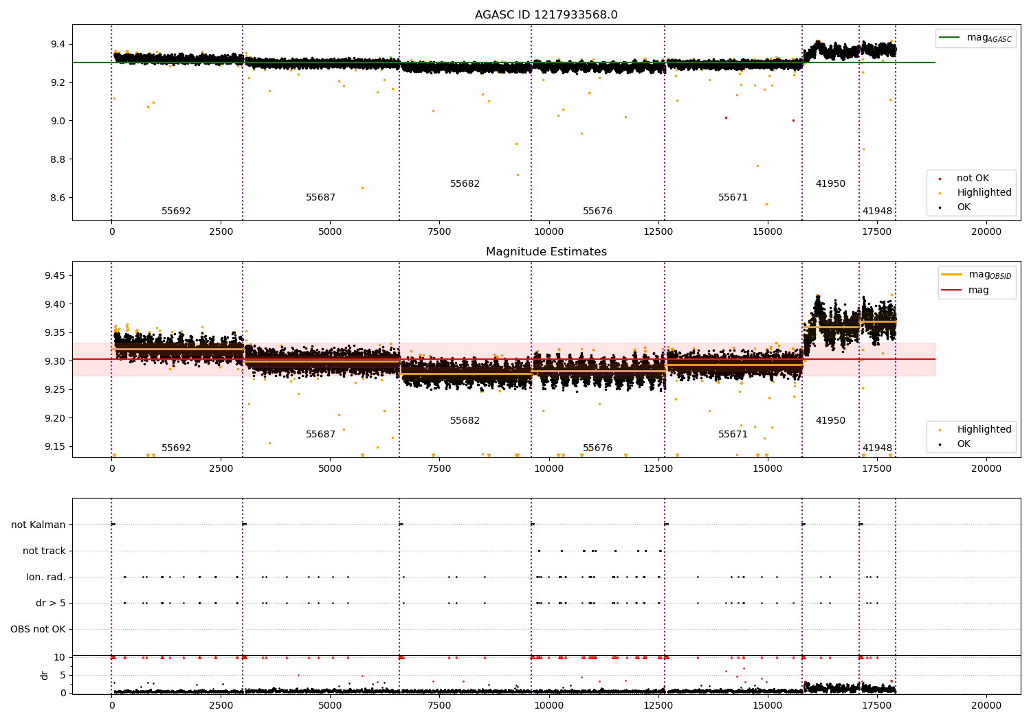Click the y-axis tick '8.8' in the top plot
This screenshot has height=721, width=1031.
coord(58,160)
